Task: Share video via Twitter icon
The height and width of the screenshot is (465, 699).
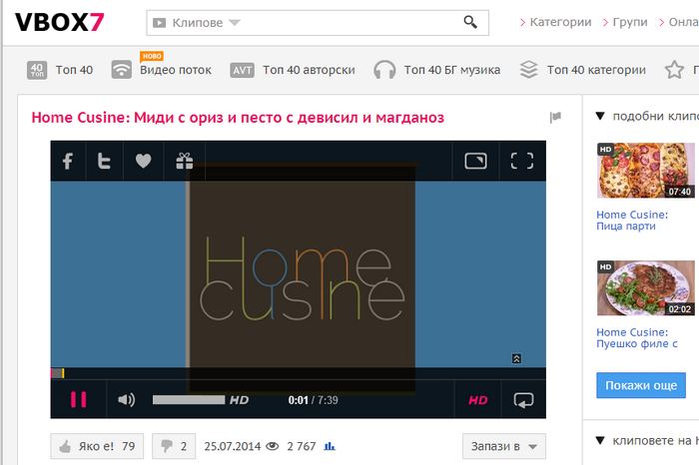Action: (x=104, y=161)
